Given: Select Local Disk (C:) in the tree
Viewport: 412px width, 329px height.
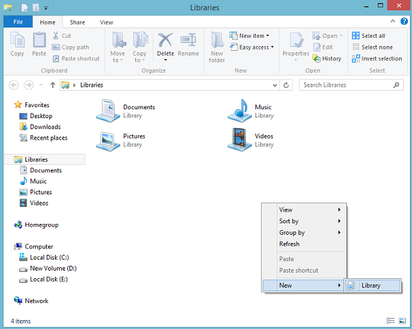Looking at the screenshot, I should click(44, 258).
